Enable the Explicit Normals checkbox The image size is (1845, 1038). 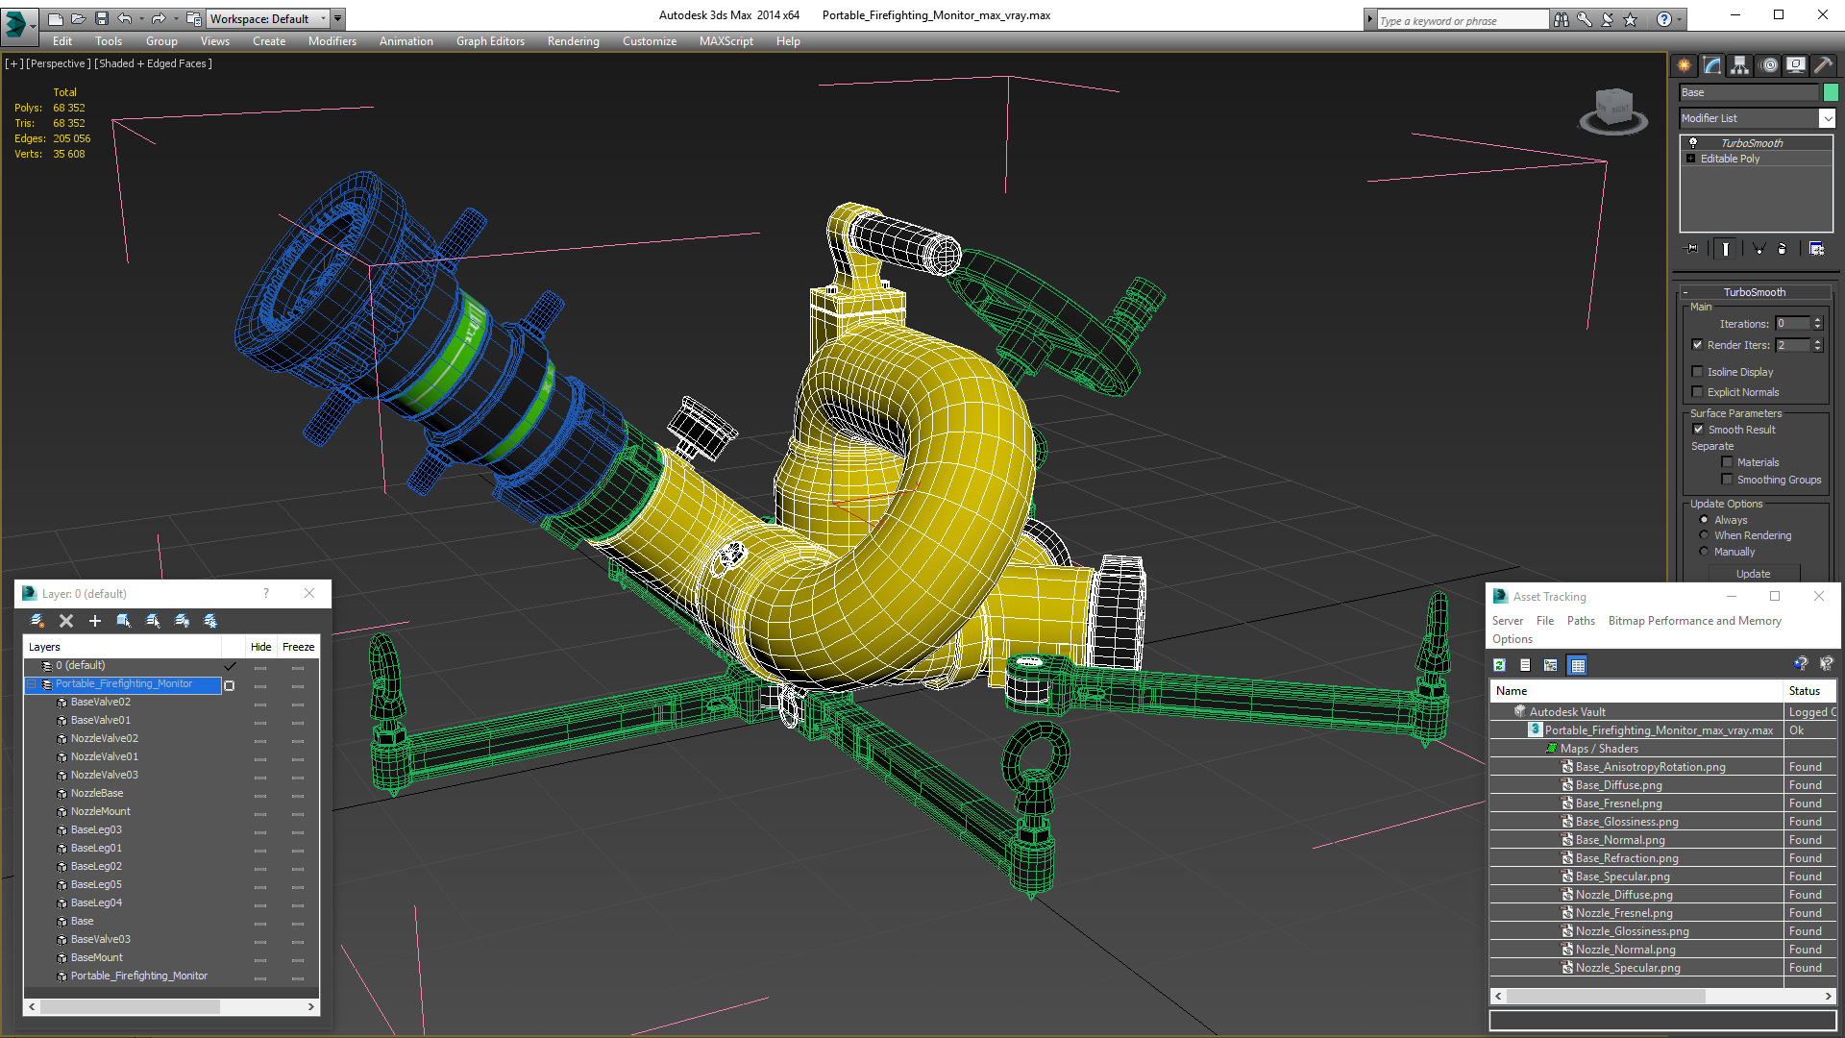click(x=1697, y=392)
